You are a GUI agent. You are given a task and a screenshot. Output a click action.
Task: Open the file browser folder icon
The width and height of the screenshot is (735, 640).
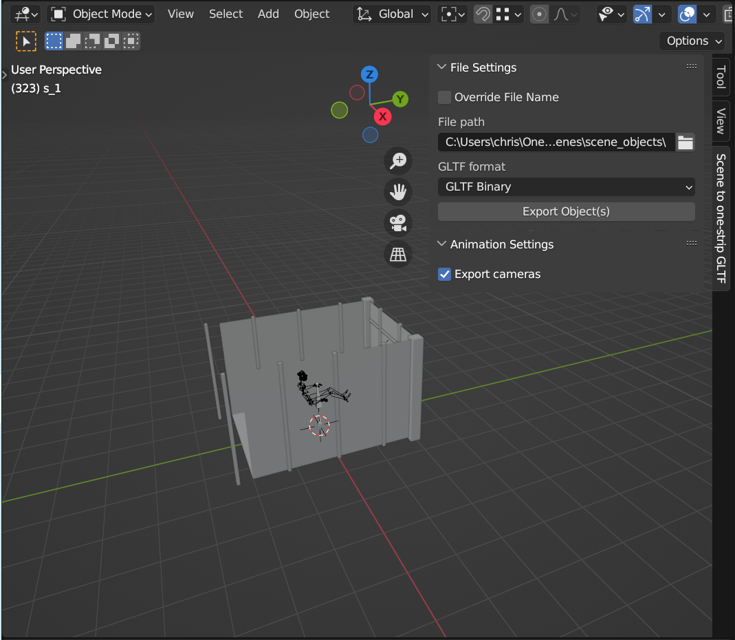pos(685,142)
